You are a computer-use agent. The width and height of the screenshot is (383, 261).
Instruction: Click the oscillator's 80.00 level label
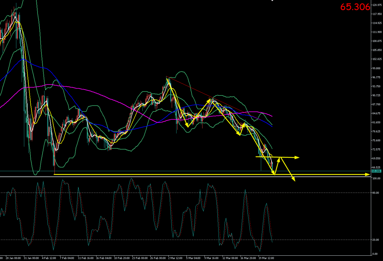[x=375, y=193]
